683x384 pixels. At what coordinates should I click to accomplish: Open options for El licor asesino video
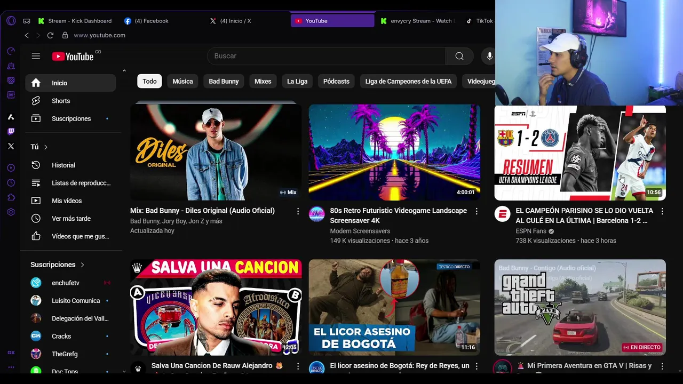(x=476, y=366)
